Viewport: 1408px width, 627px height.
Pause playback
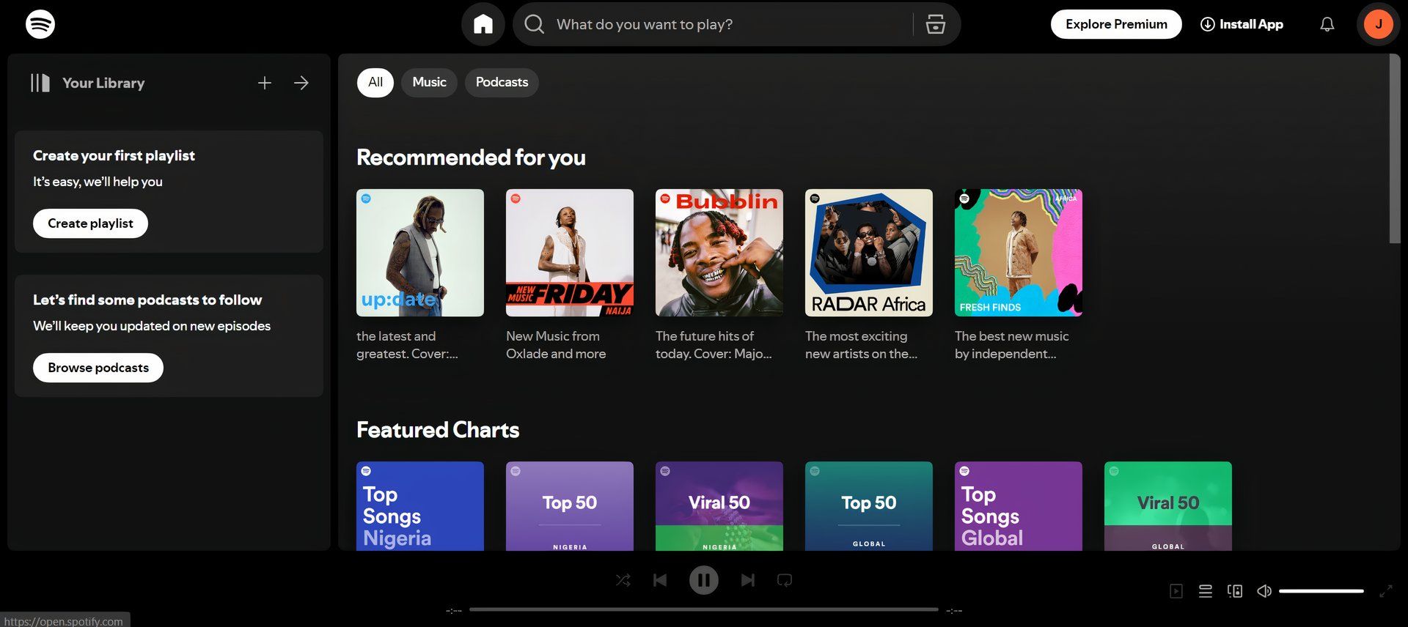pos(703,580)
